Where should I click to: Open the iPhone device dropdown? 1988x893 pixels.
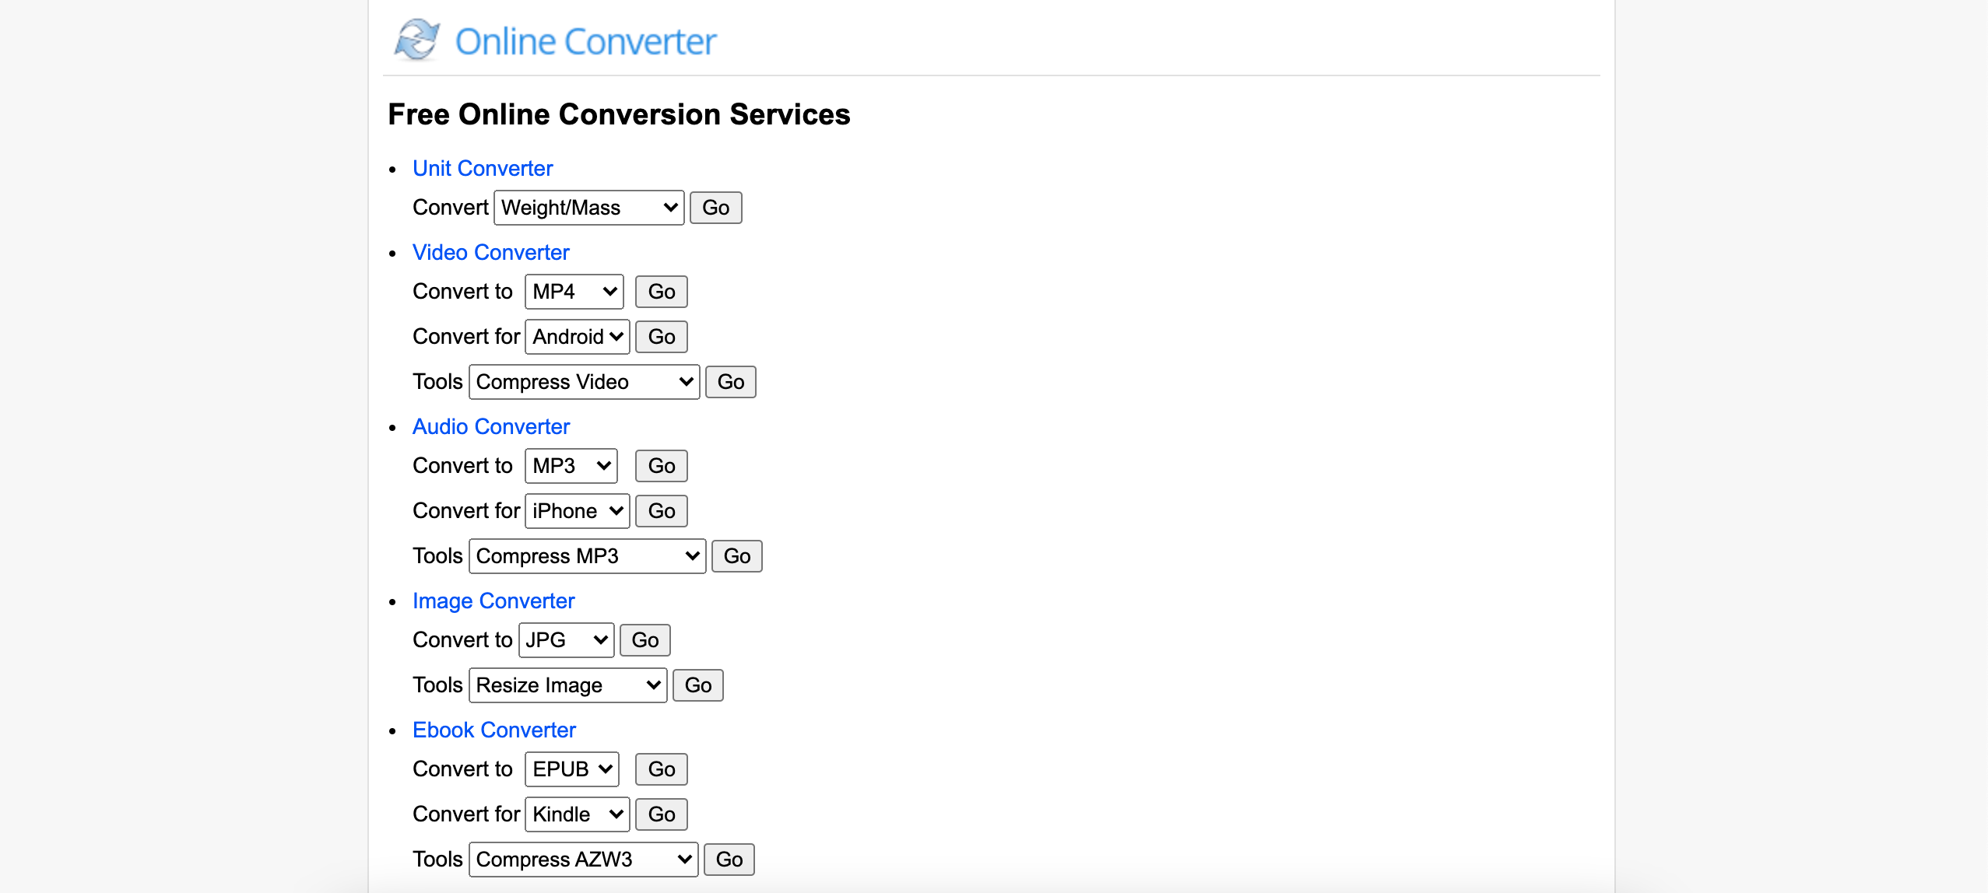pyautogui.click(x=576, y=510)
